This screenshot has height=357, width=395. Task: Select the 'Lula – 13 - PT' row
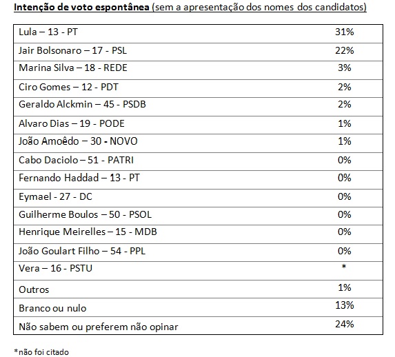click(x=198, y=34)
